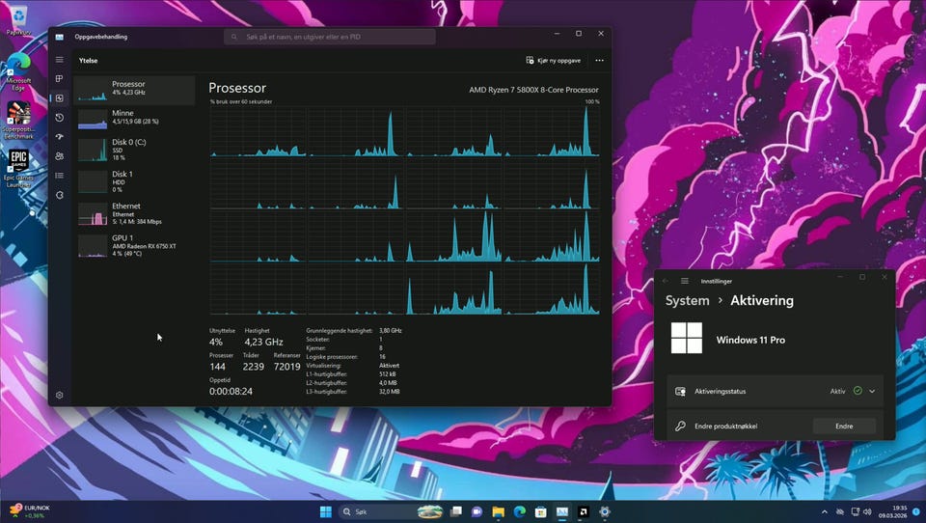Click the taskbar Søk search box
The height and width of the screenshot is (523, 926).
[x=391, y=511]
